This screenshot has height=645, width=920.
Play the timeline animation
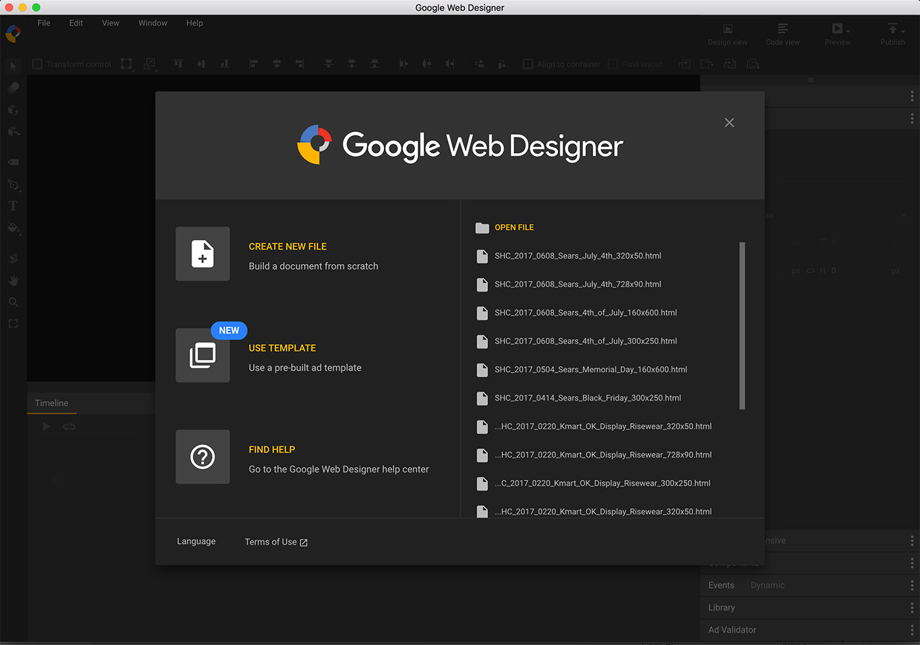[46, 426]
